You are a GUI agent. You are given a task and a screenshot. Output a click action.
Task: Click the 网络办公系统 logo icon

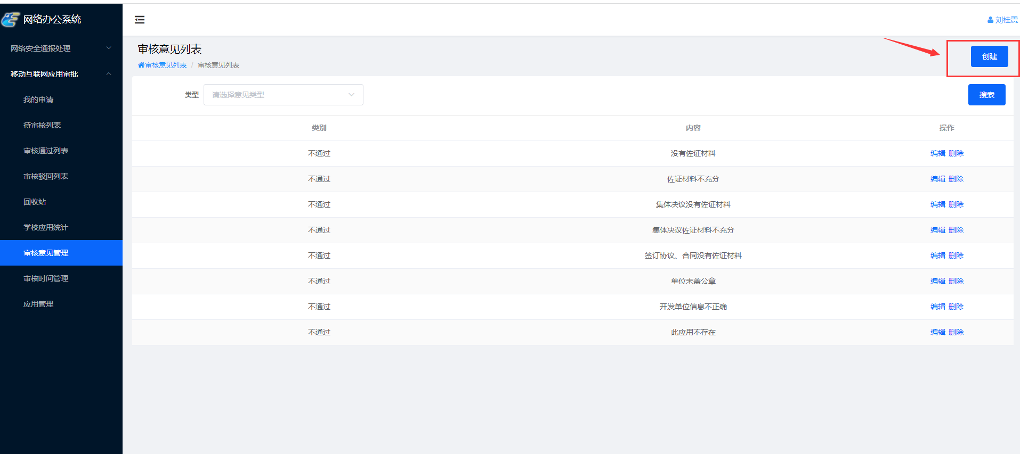coord(10,20)
